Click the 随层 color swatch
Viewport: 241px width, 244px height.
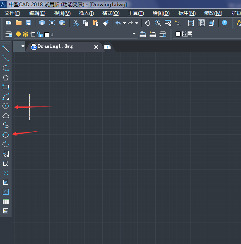(178, 34)
